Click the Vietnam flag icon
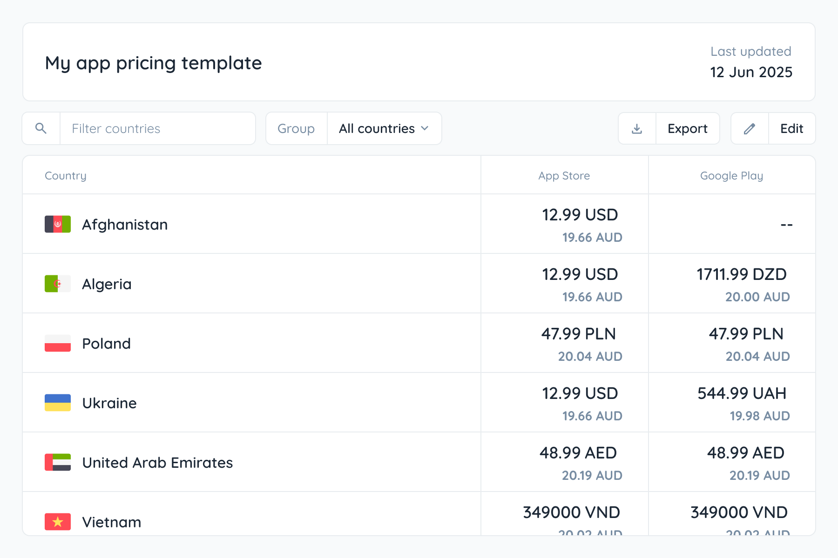This screenshot has width=838, height=558. pos(58,522)
